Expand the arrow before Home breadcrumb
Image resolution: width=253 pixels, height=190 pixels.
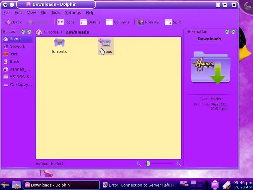tap(45, 32)
